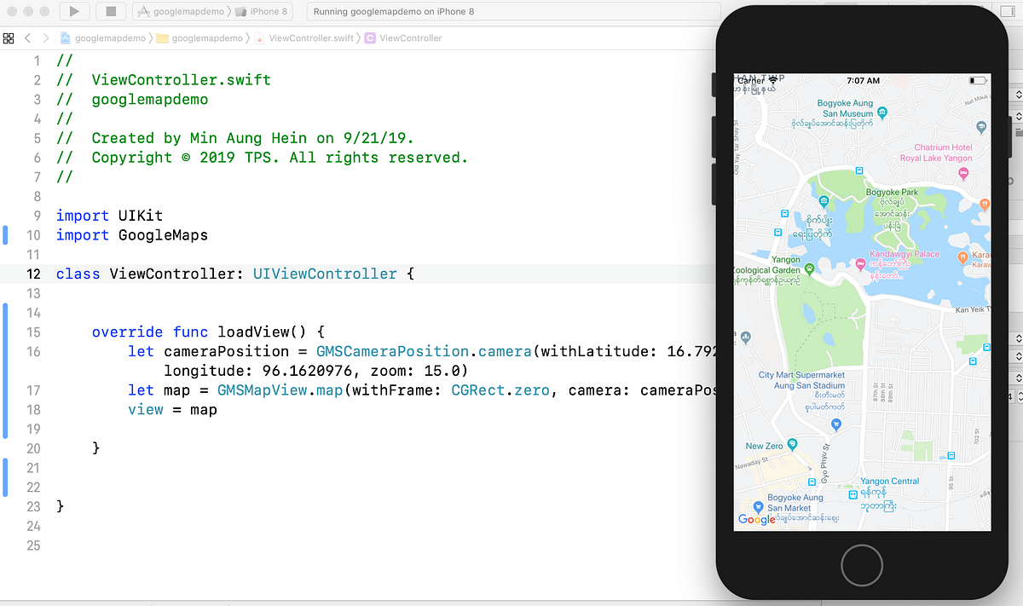
Task: Stop the running app with the Stop button
Action: pos(111,12)
